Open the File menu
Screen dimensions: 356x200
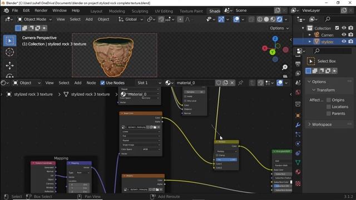(x=15, y=11)
